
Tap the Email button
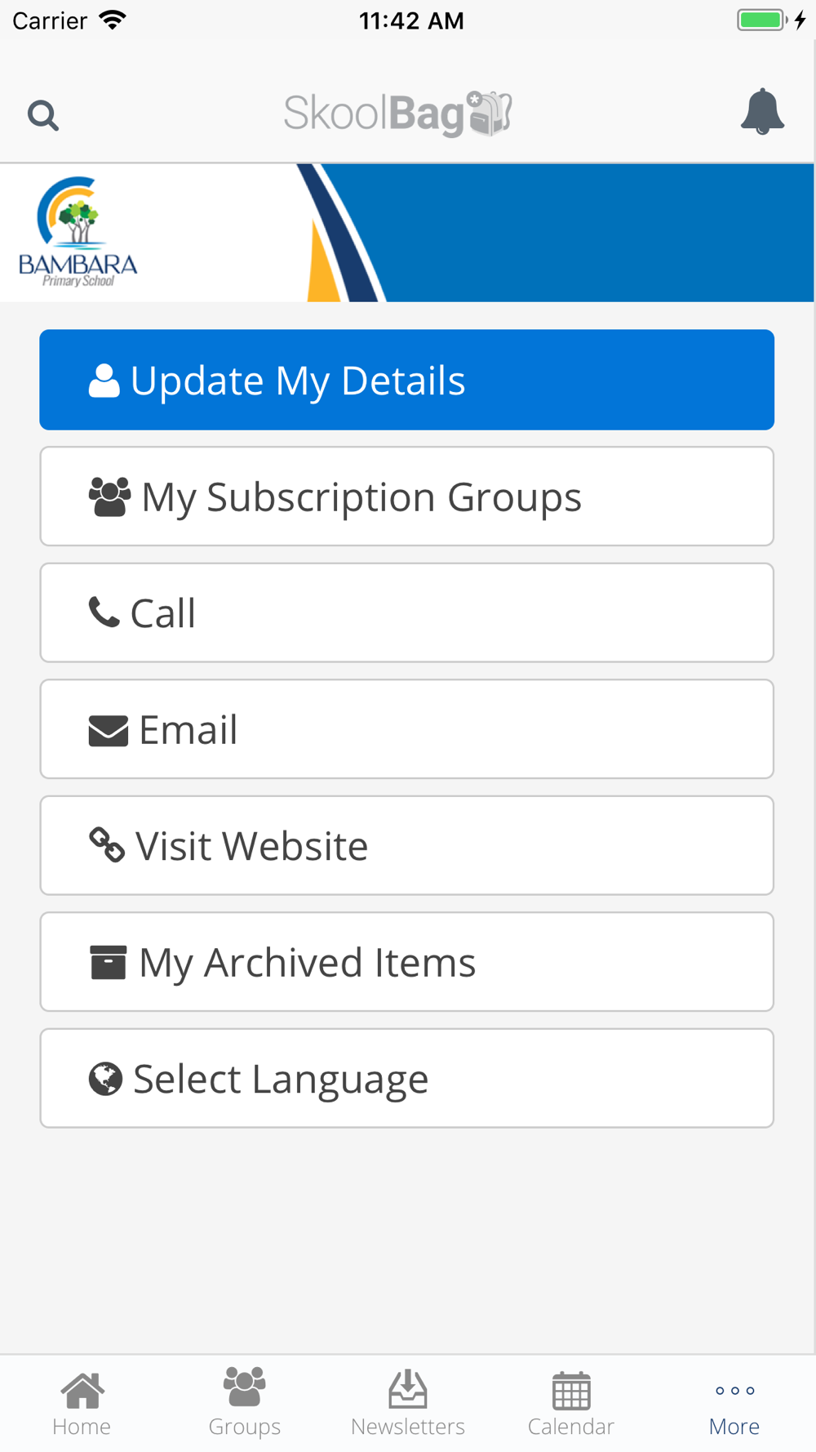click(406, 729)
